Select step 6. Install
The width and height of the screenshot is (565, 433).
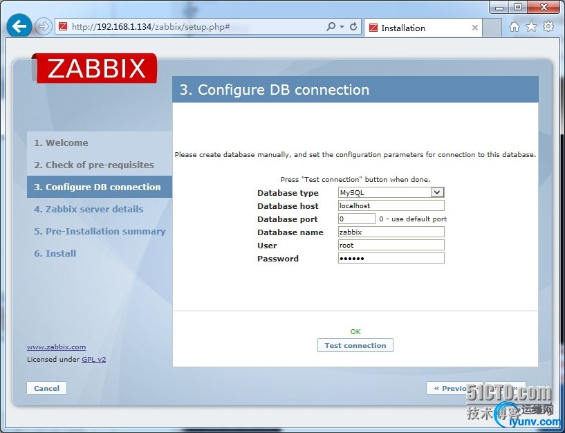pyautogui.click(x=55, y=253)
